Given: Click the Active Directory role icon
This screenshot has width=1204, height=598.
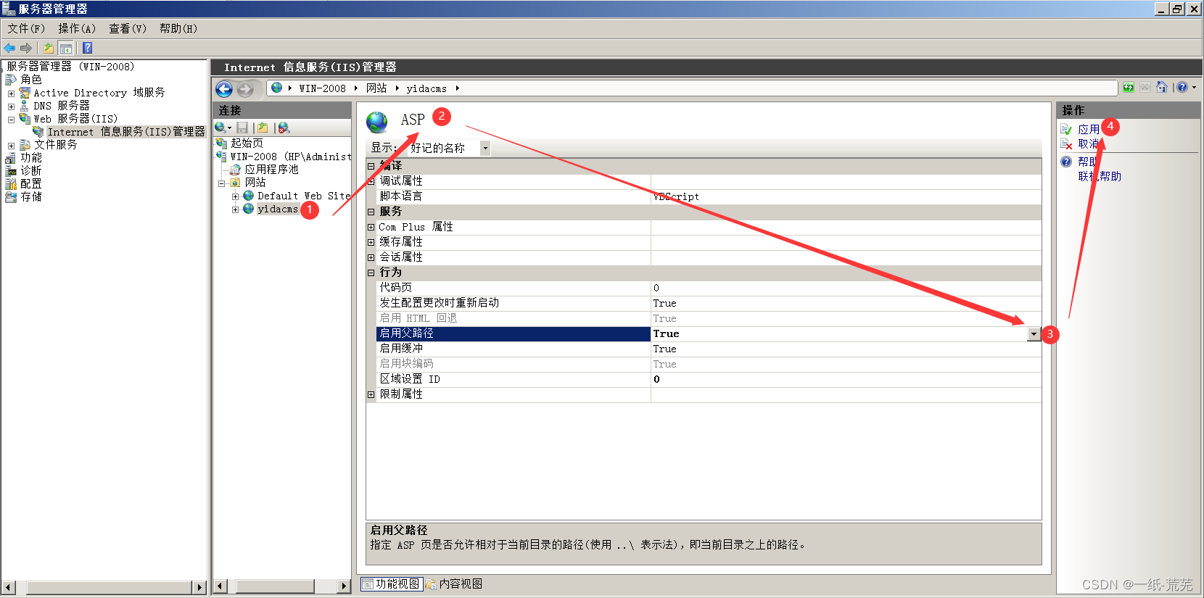Looking at the screenshot, I should pos(25,93).
